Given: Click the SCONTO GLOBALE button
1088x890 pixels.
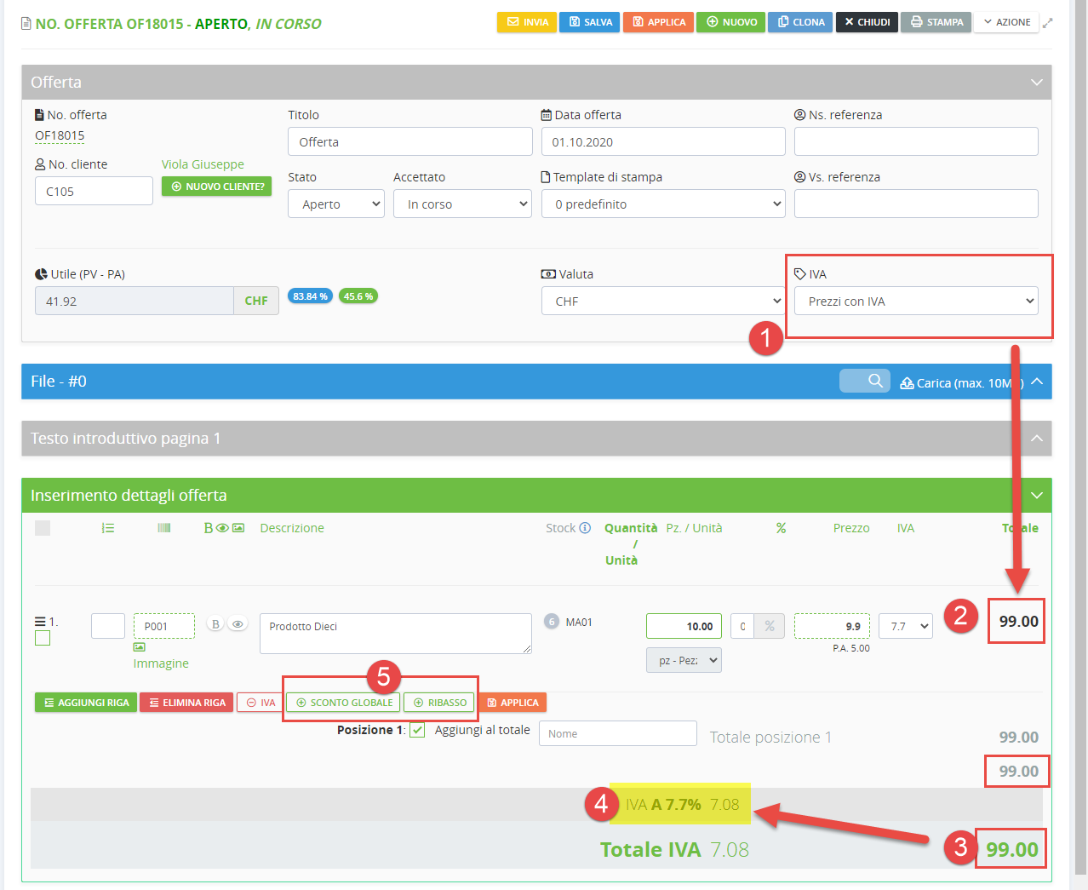Looking at the screenshot, I should [344, 703].
